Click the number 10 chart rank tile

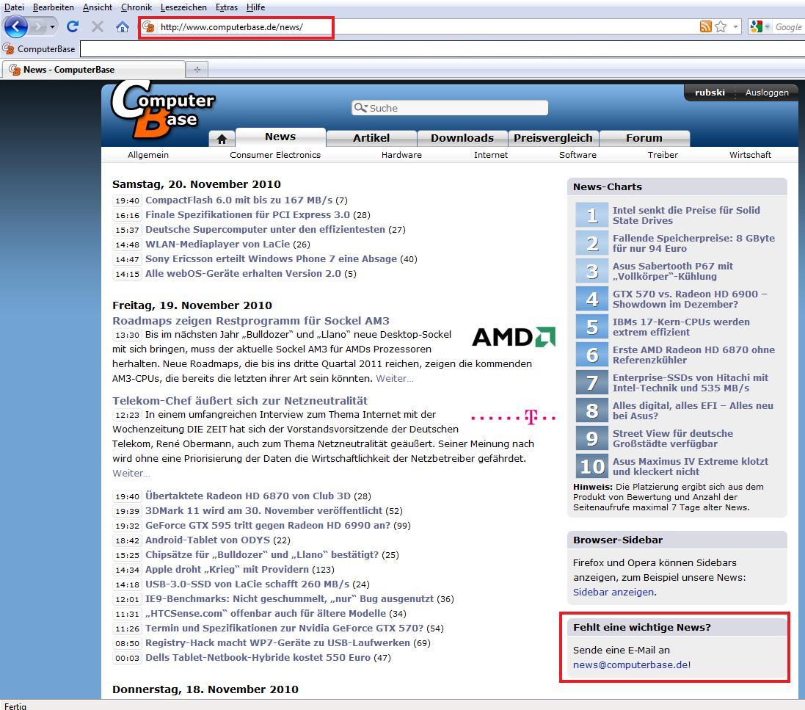592,466
